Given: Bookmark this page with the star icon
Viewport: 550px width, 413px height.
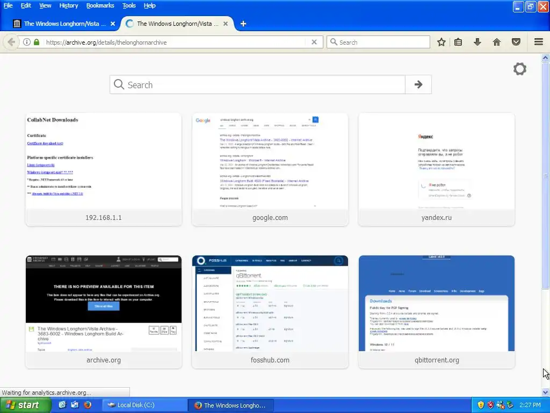Looking at the screenshot, I should pyautogui.click(x=442, y=42).
